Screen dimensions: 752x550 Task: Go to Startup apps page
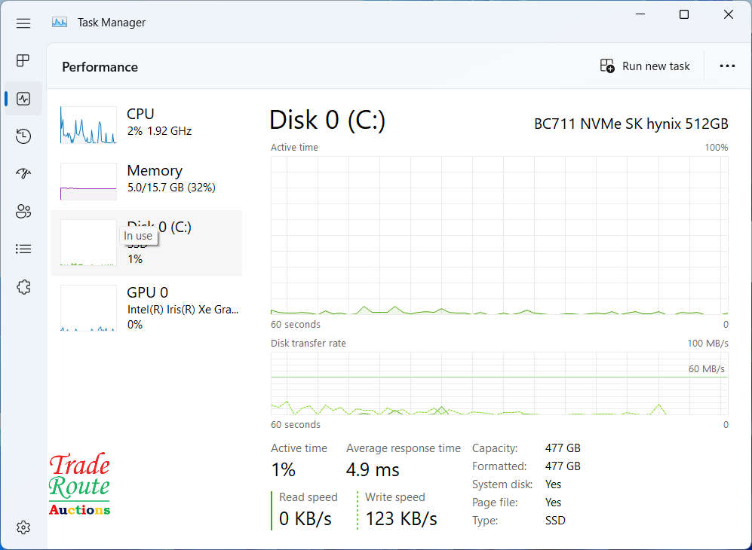click(23, 174)
